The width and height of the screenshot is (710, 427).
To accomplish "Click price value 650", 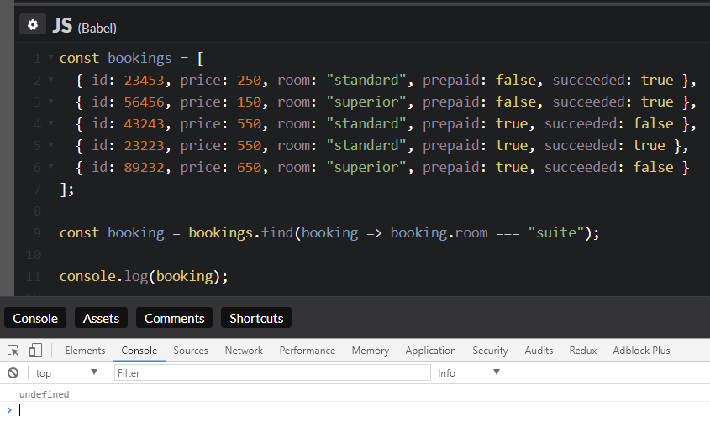I will (x=249, y=167).
